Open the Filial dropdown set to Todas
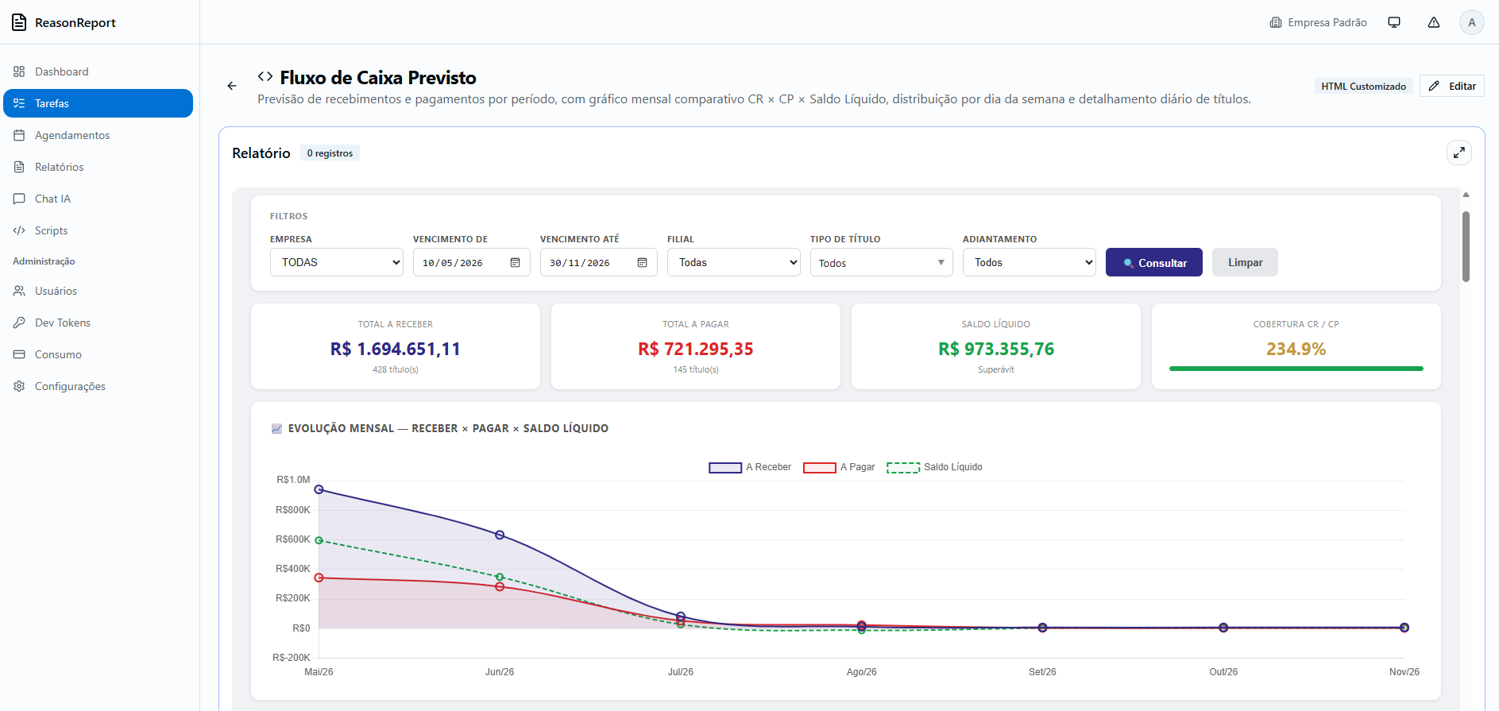The width and height of the screenshot is (1499, 711). click(734, 262)
